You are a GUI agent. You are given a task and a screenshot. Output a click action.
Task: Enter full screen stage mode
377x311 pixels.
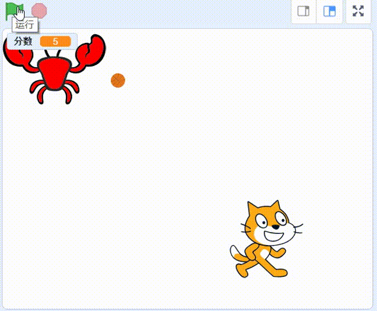pos(358,11)
